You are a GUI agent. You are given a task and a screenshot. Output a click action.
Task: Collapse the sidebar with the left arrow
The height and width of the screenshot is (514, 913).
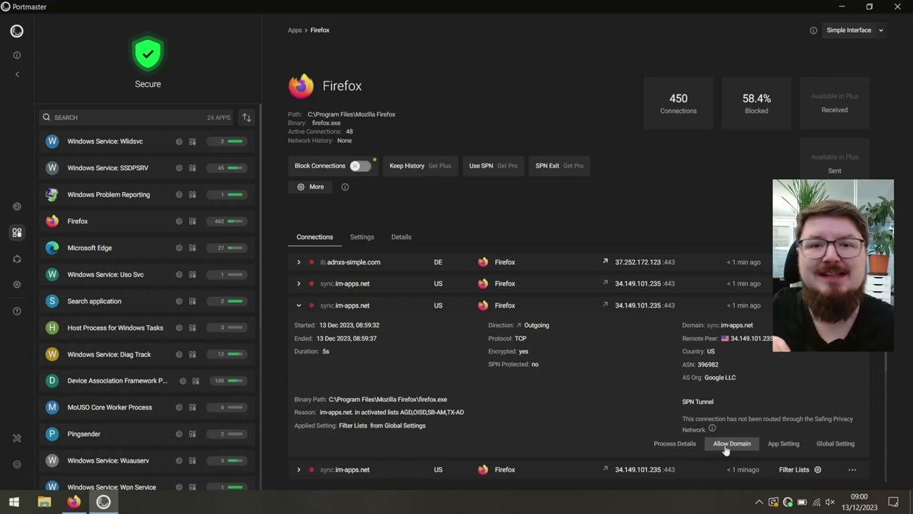(17, 74)
